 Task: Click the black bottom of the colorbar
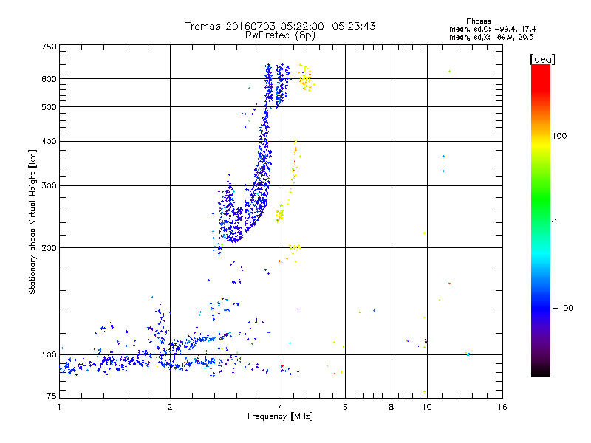tap(541, 371)
